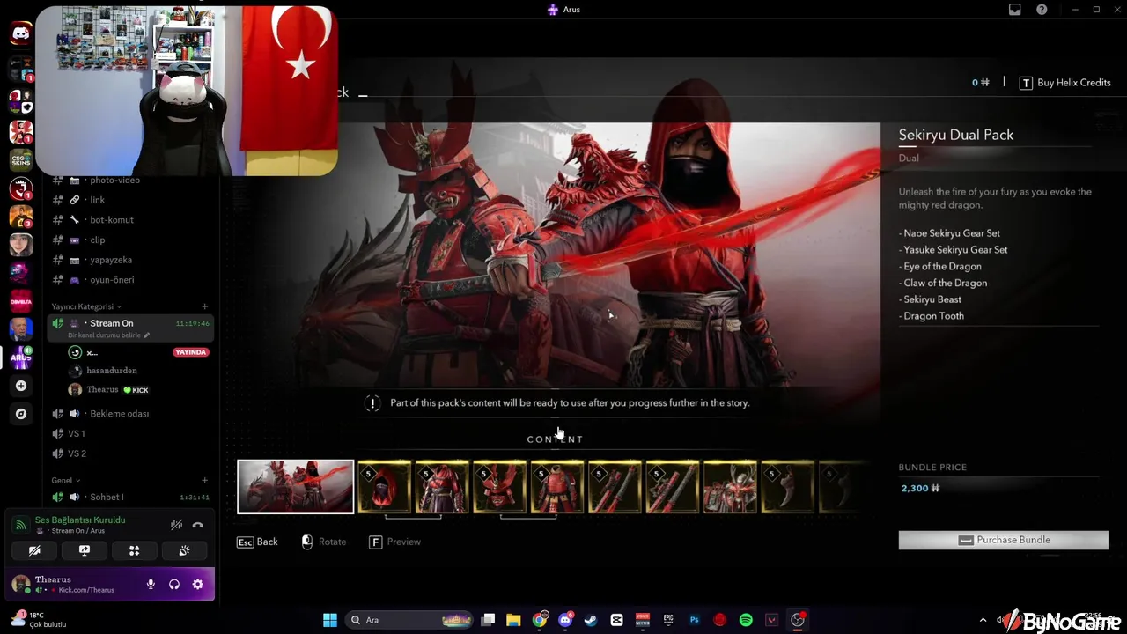Viewport: 1127px width, 634px height.
Task: Click Buy Helix Credits
Action: click(x=1065, y=83)
